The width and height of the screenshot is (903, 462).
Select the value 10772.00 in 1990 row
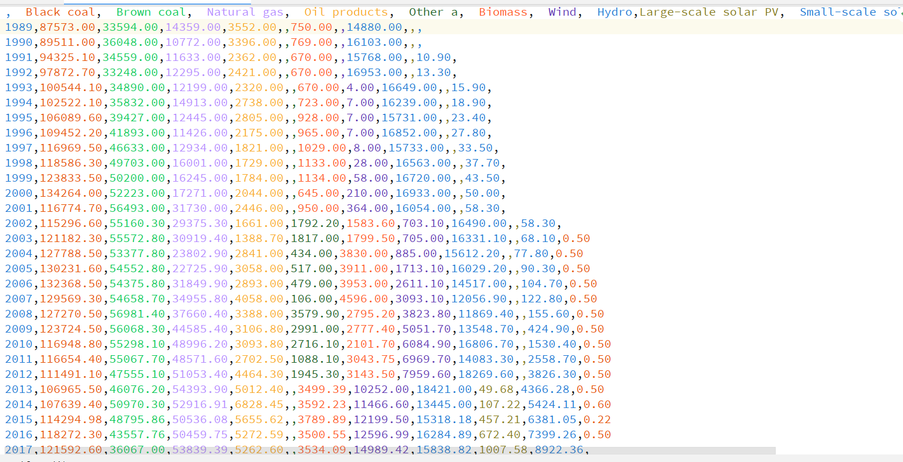(x=193, y=42)
